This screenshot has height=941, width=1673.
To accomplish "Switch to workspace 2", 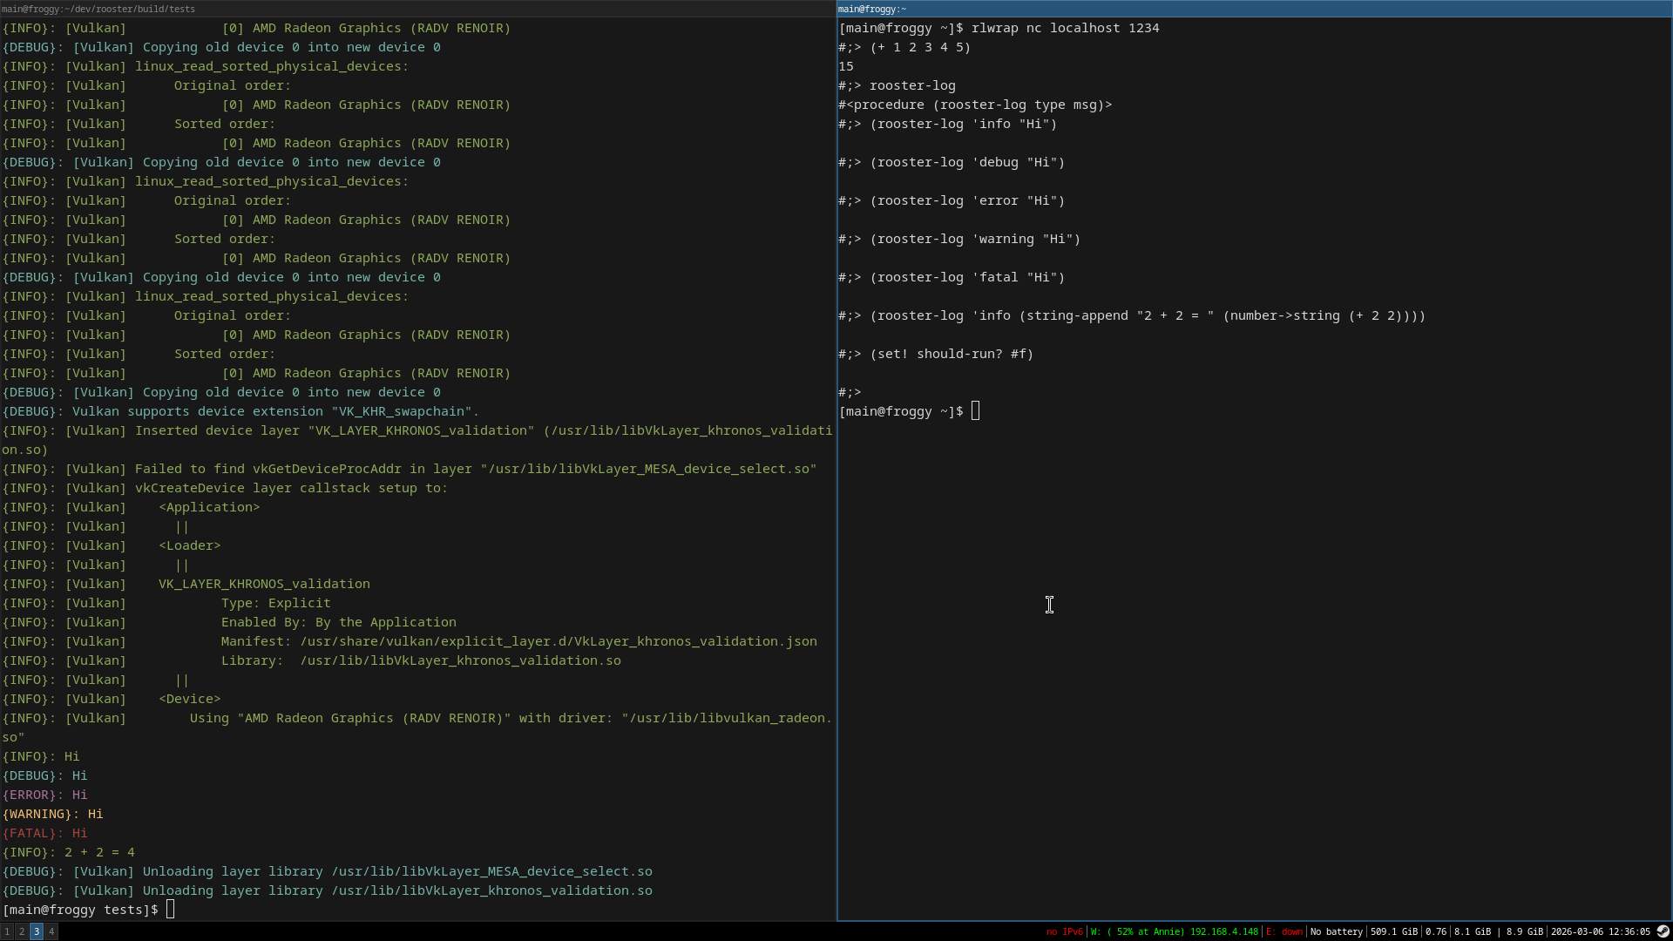I will tap(22, 931).
